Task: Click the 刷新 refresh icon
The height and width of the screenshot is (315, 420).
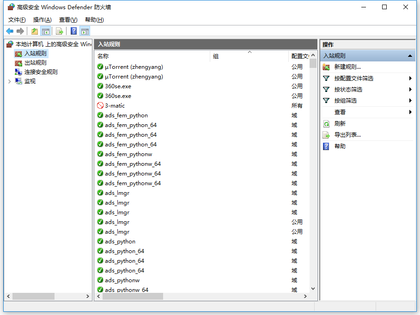Action: pyautogui.click(x=326, y=124)
